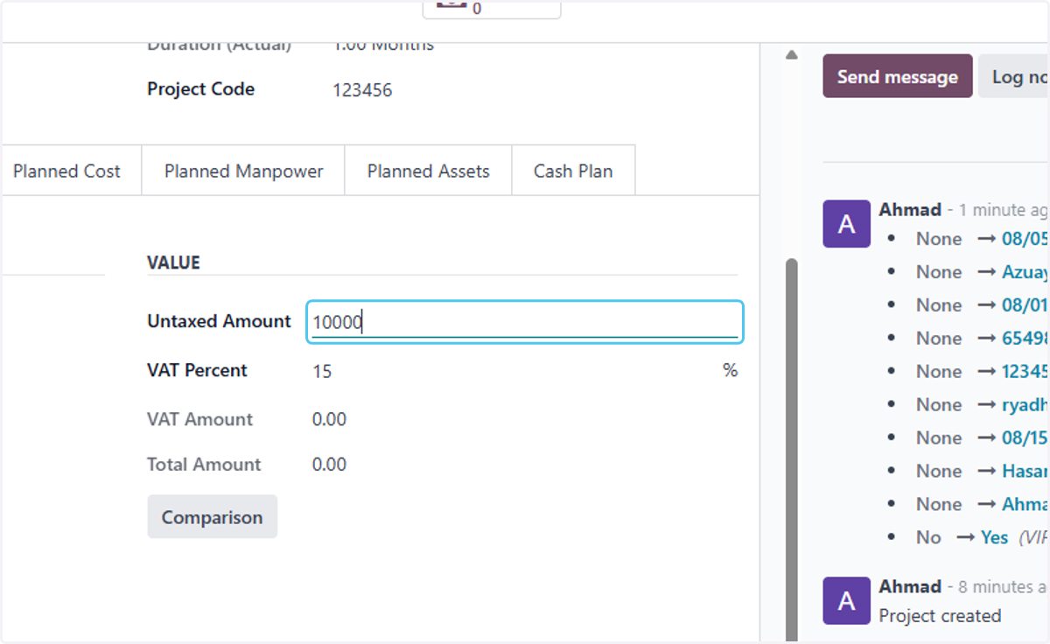Switch to the Planned Manpower tab
Viewport: 1050px width, 644px height.
pyautogui.click(x=243, y=171)
